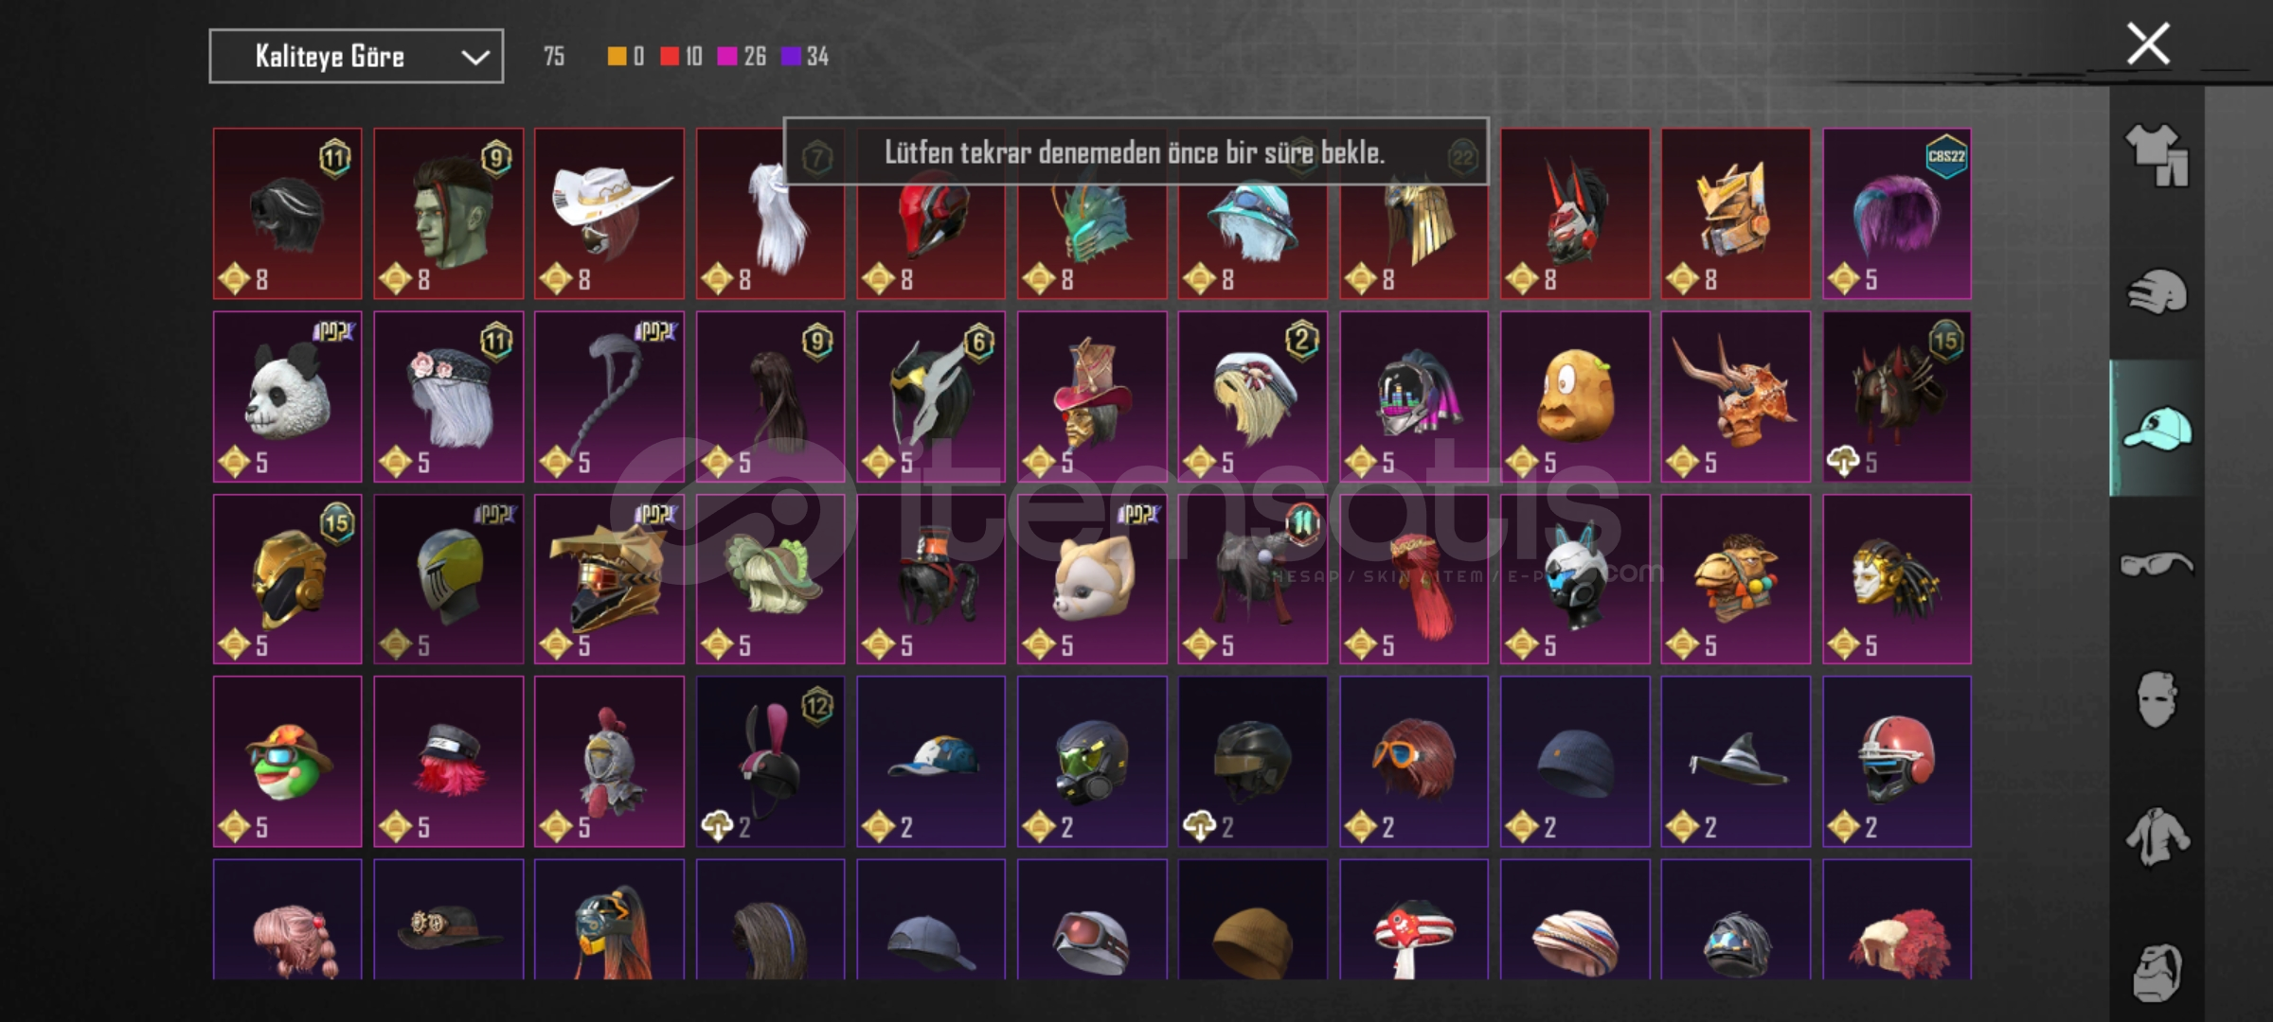Viewport: 2273px width, 1022px height.
Task: Select the golden helmet with level 15 badge
Action: (288, 579)
